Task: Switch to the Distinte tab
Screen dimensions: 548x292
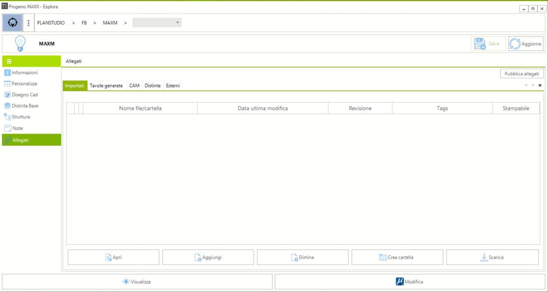Action: pos(153,85)
